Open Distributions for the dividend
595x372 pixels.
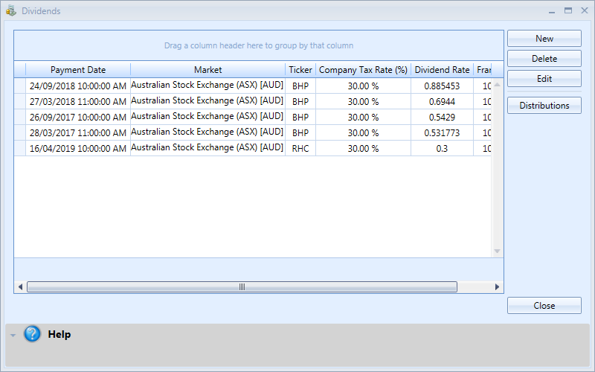[544, 105]
